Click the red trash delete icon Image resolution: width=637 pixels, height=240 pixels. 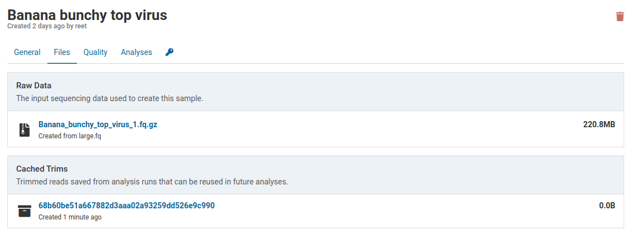[620, 16]
